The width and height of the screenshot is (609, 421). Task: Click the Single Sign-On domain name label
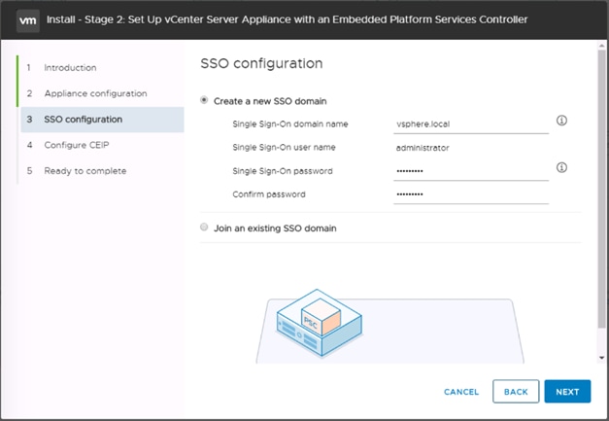pos(290,124)
